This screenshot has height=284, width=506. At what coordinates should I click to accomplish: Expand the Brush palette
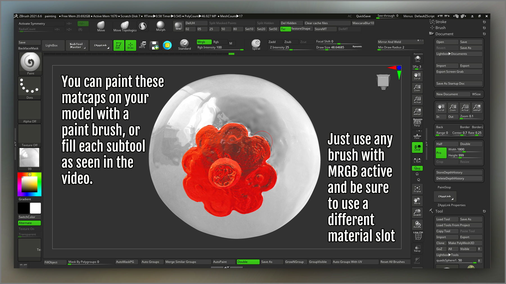440,28
